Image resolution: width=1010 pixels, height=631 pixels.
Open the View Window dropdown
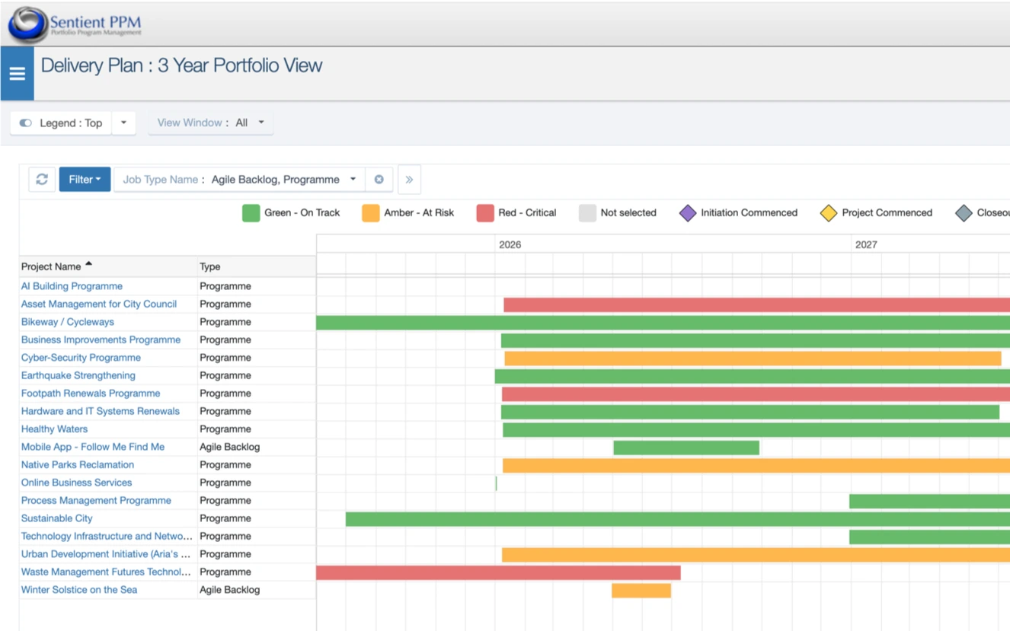pos(211,123)
